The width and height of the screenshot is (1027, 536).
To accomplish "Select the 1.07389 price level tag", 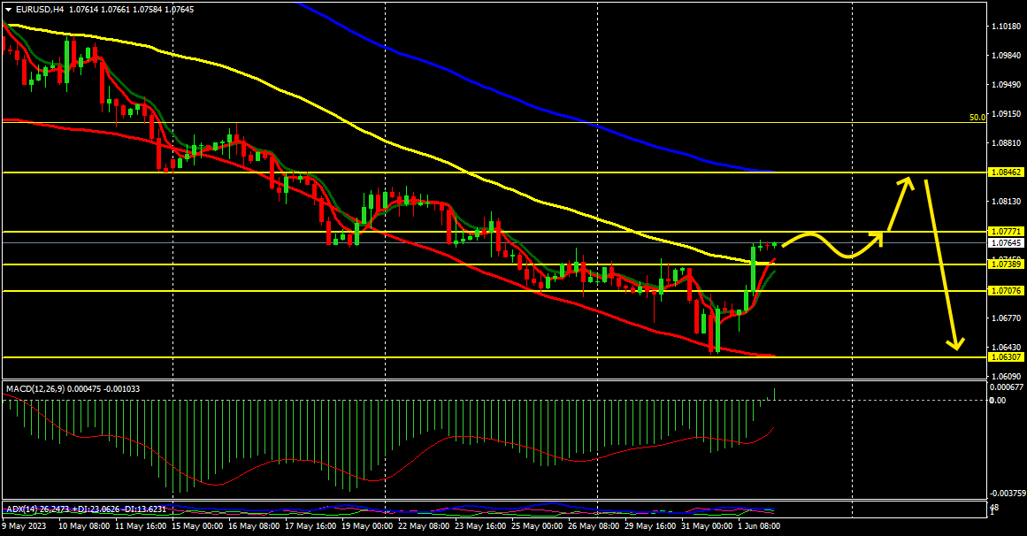I will pos(1007,264).
